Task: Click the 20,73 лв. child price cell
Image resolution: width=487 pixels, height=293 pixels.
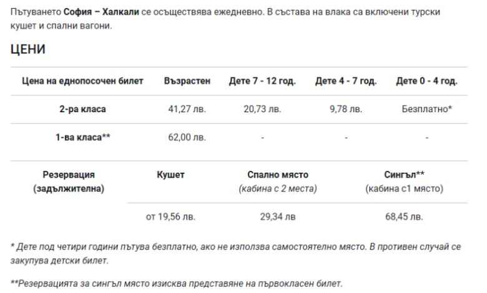Action: [x=262, y=109]
